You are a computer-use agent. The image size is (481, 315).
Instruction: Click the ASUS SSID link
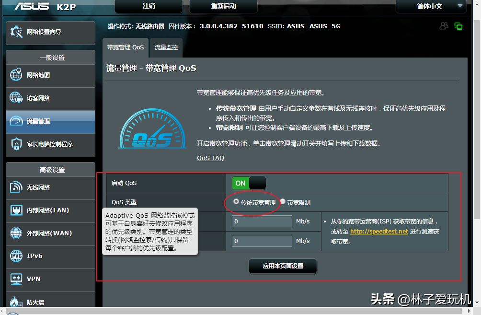pos(296,26)
